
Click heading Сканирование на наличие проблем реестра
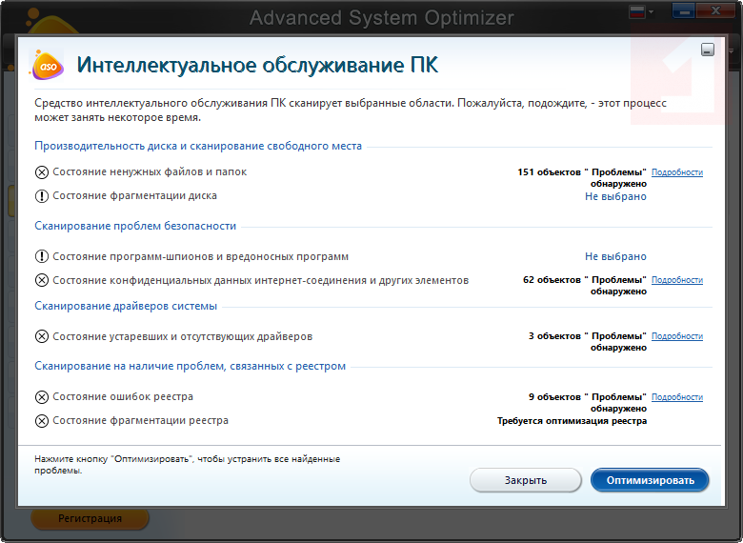pyautogui.click(x=190, y=366)
